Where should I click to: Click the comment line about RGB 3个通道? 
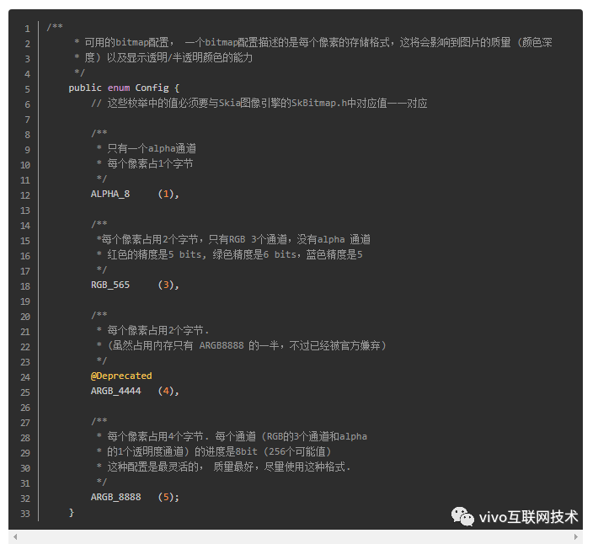pos(233,239)
